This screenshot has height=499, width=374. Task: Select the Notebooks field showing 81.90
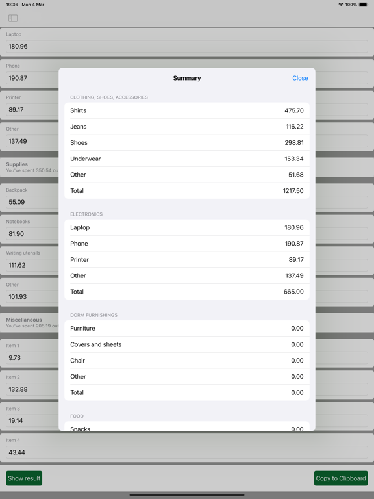(x=32, y=234)
